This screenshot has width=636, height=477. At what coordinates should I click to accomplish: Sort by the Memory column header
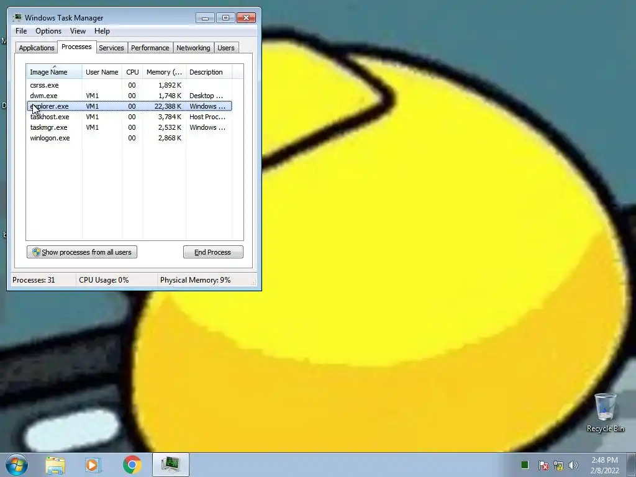164,72
